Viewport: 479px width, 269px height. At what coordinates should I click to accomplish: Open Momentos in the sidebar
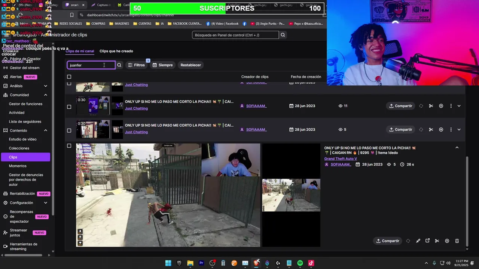pyautogui.click(x=18, y=166)
